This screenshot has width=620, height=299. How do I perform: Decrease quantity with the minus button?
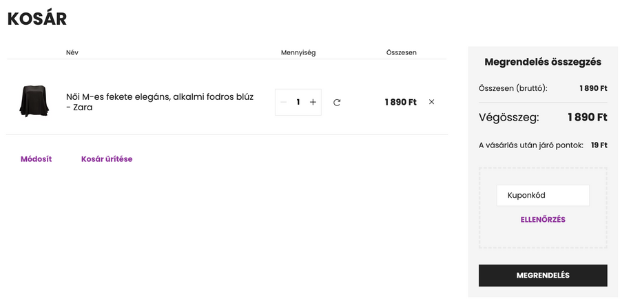284,102
